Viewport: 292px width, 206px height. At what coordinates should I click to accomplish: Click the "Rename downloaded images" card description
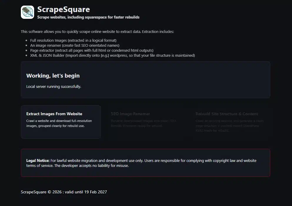144,123
